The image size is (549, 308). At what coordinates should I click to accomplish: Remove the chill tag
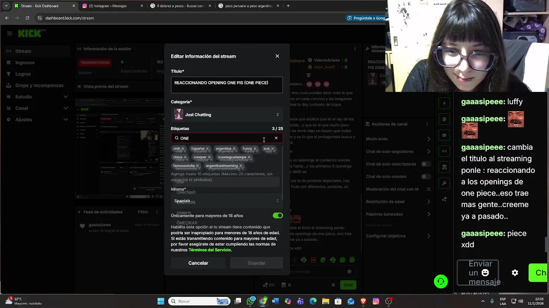click(182, 149)
